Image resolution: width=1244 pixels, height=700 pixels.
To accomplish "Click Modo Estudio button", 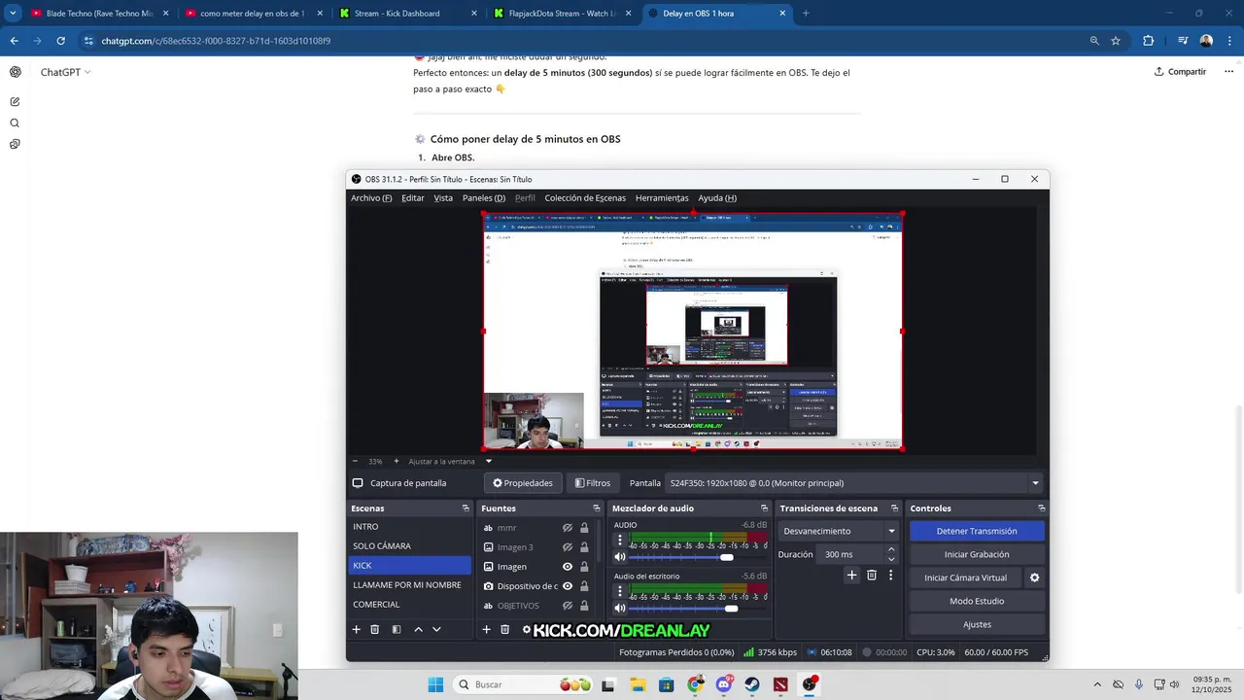I will click(977, 601).
